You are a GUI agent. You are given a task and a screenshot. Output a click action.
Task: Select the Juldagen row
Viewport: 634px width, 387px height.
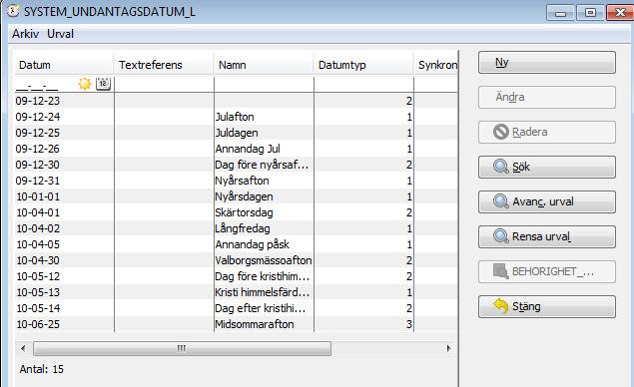(x=237, y=133)
